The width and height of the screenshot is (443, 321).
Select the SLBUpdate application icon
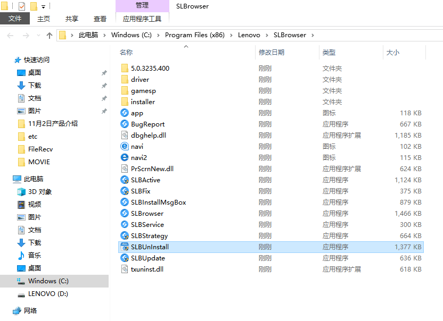click(124, 258)
